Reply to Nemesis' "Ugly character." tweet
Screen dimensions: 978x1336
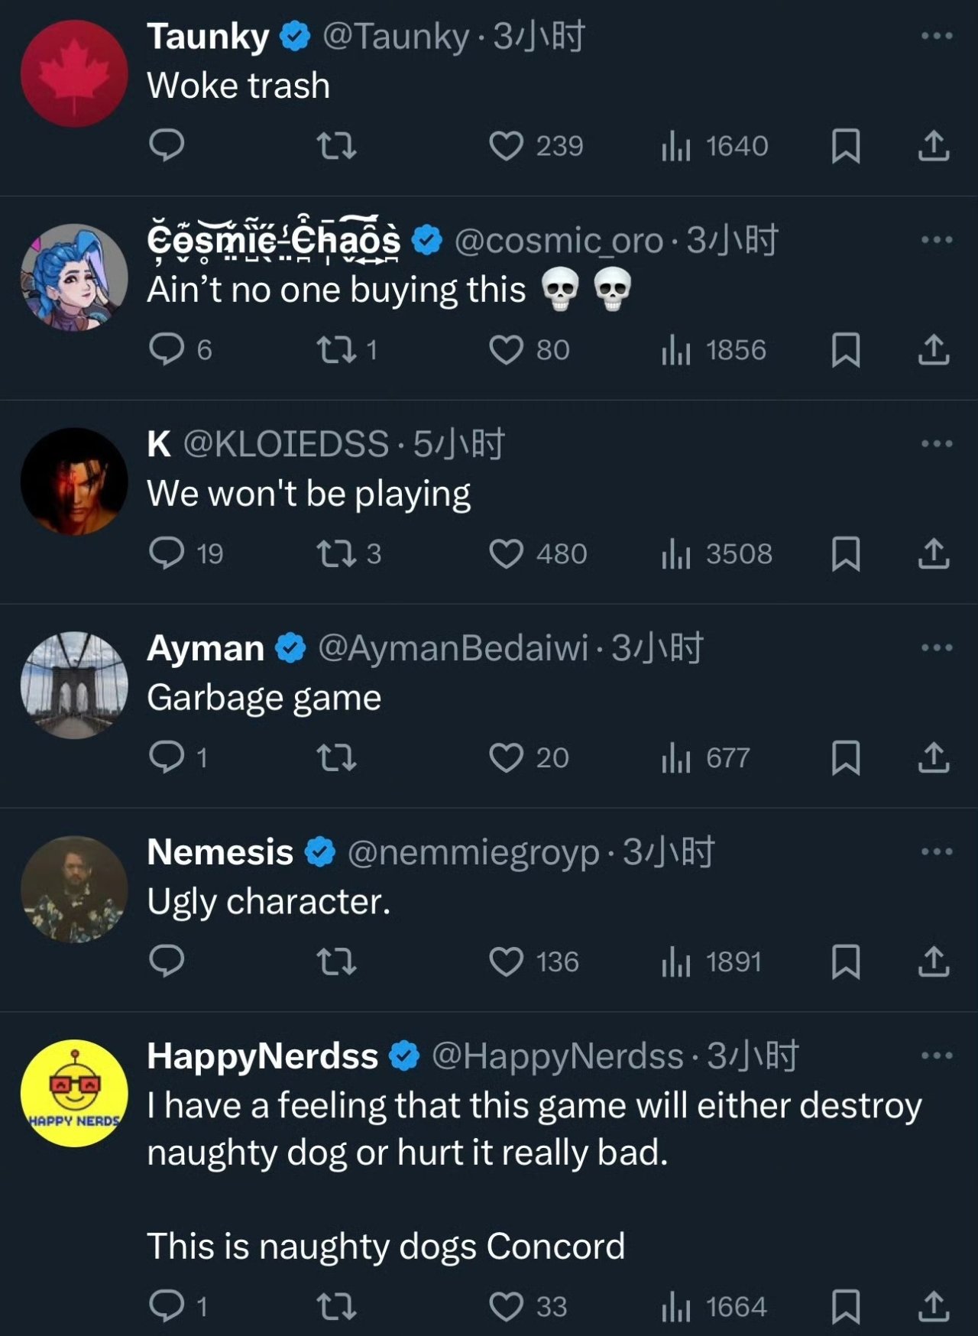[x=167, y=961]
